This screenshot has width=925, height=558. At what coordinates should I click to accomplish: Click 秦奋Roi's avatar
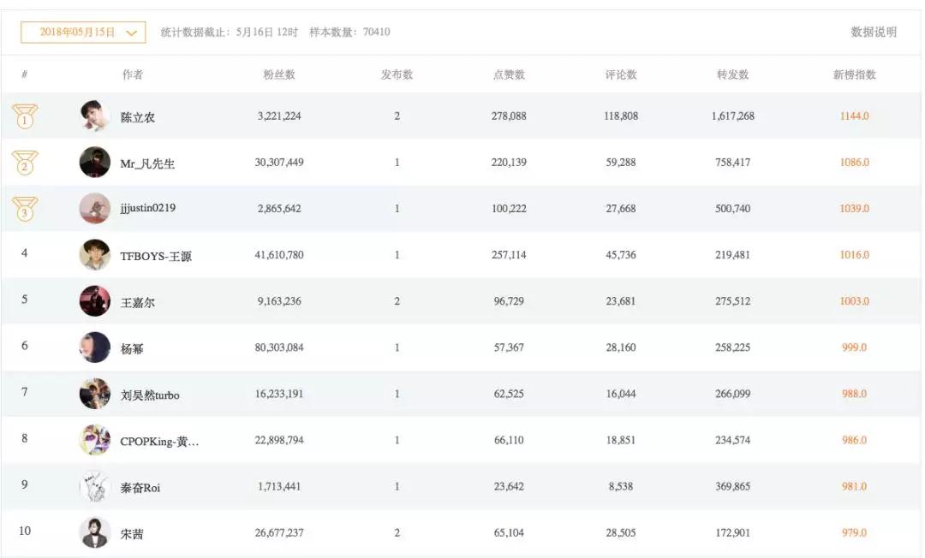tap(94, 487)
